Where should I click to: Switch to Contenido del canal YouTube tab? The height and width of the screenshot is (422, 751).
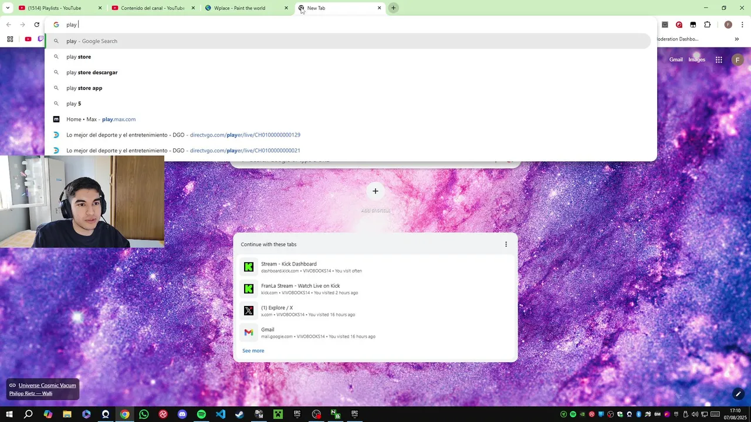(153, 8)
